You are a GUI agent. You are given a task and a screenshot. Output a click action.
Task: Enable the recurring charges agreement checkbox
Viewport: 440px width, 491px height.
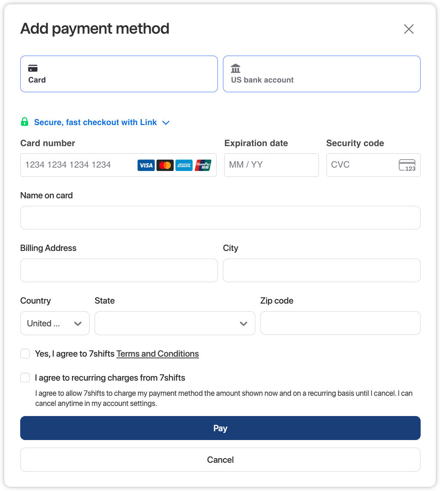[25, 378]
